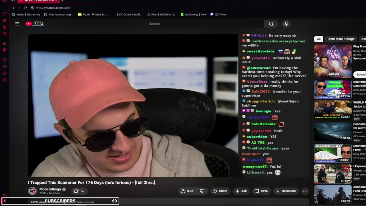Open the YouTube guide hamburger menu

pyautogui.click(x=17, y=24)
